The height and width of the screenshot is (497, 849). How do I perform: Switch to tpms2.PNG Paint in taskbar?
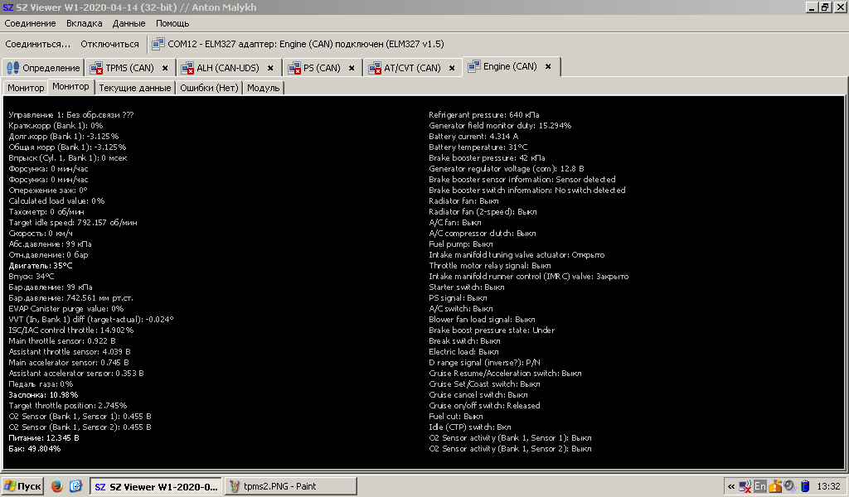click(x=290, y=486)
